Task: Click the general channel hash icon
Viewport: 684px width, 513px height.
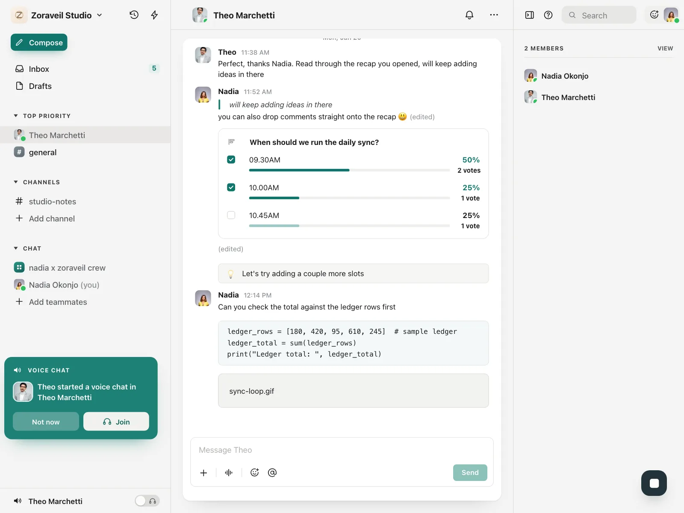Action: (x=19, y=152)
